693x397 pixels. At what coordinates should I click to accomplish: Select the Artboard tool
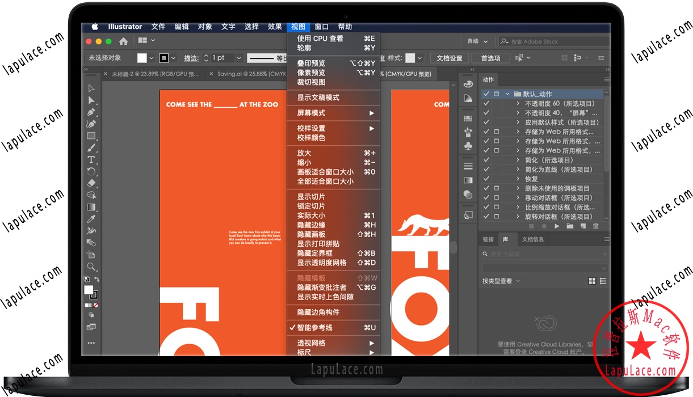91,255
